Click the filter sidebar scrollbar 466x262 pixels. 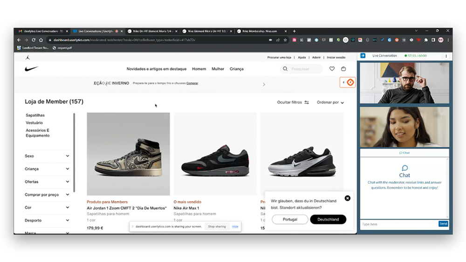[74, 153]
